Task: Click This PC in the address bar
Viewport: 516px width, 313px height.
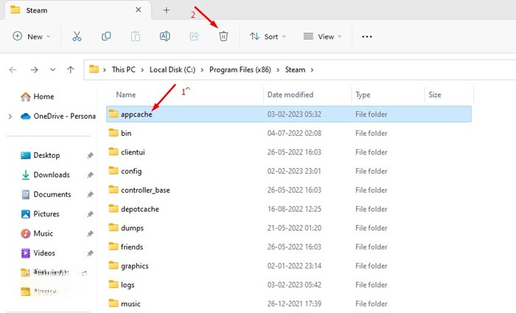Action: [x=123, y=69]
